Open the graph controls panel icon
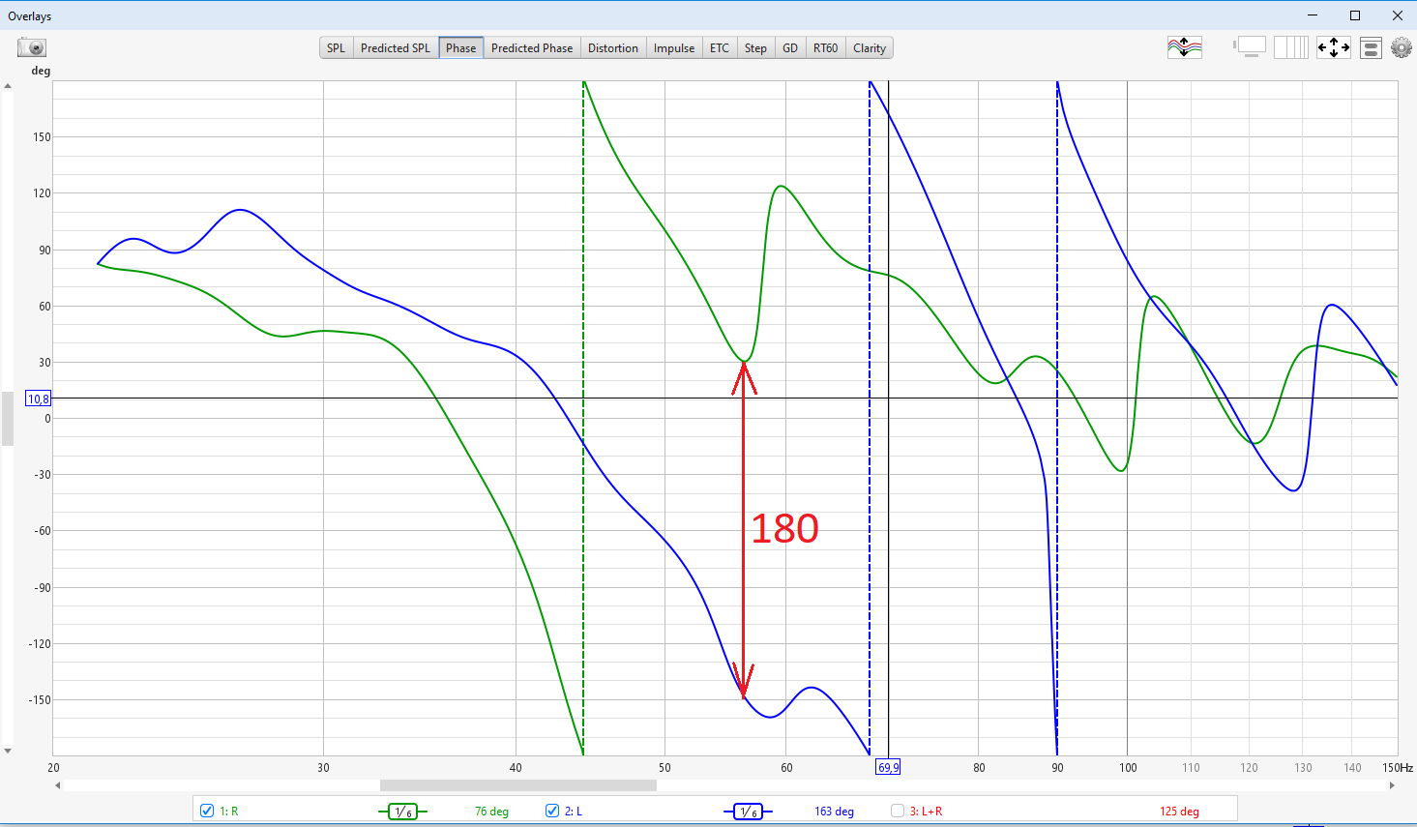 tap(1371, 47)
